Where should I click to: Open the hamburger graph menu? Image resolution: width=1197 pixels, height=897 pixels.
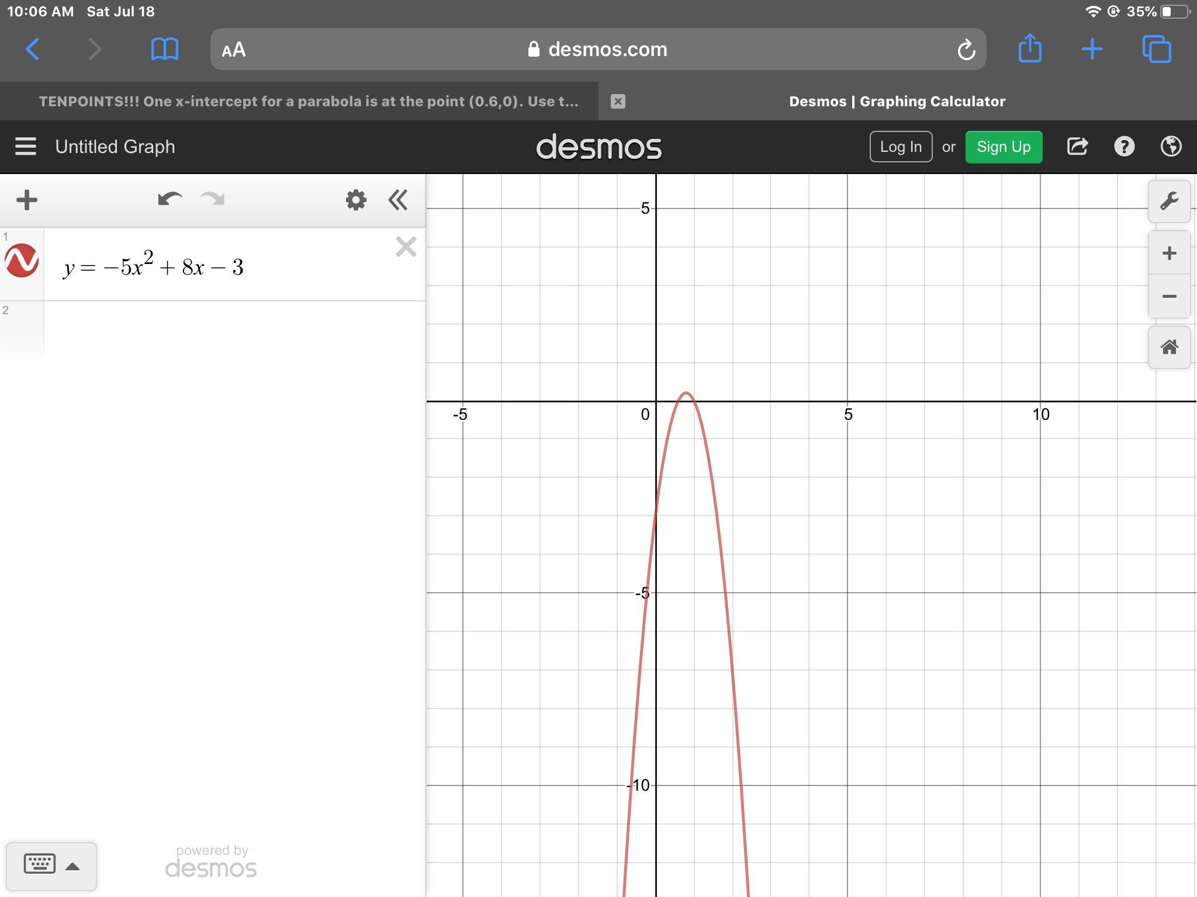click(26, 147)
